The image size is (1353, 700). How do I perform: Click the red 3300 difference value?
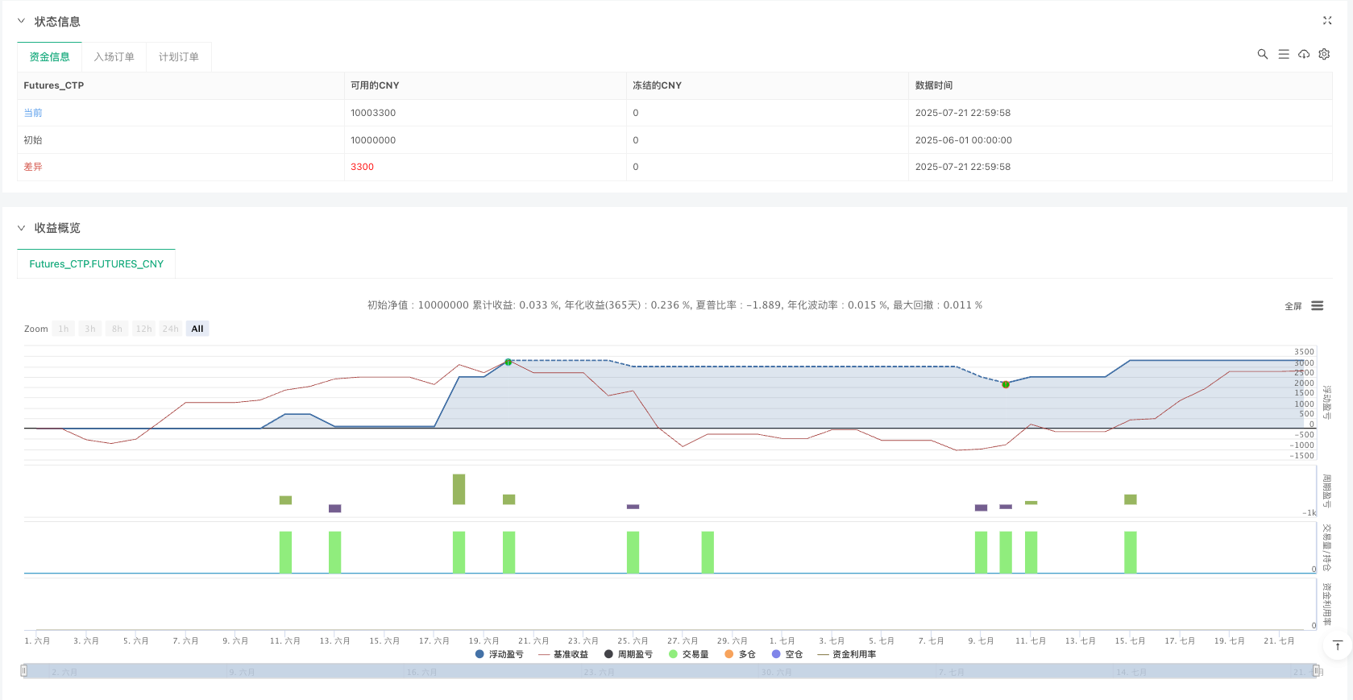[x=363, y=167]
